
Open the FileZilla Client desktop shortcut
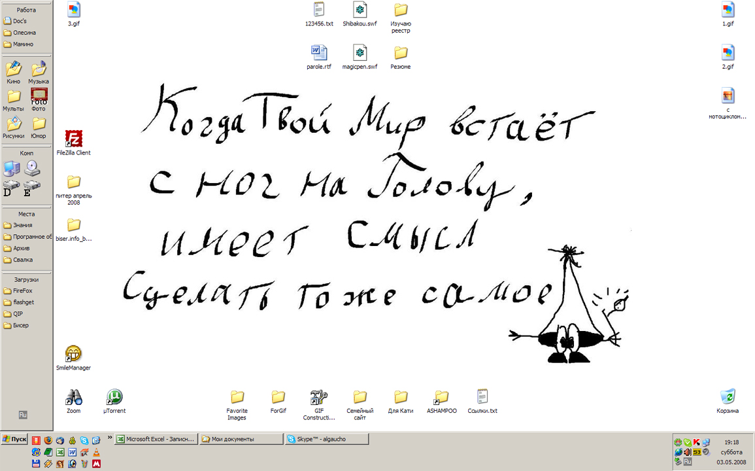pyautogui.click(x=74, y=139)
